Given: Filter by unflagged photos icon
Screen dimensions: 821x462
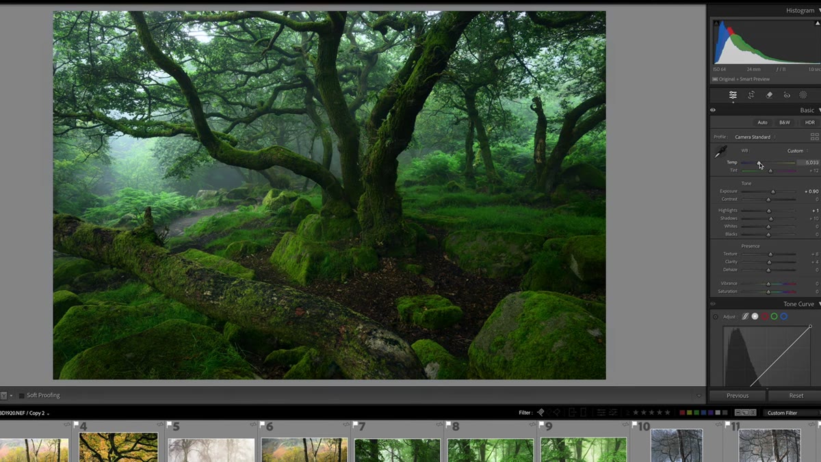Looking at the screenshot, I should click(x=549, y=412).
